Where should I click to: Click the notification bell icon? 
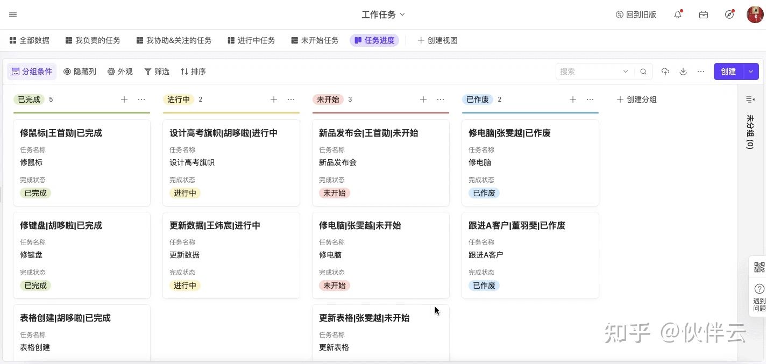[x=678, y=15]
